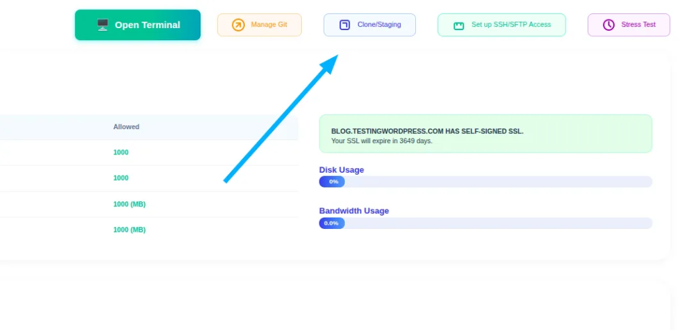Click the computer icon on Open Terminal
The image size is (687, 330).
[103, 25]
